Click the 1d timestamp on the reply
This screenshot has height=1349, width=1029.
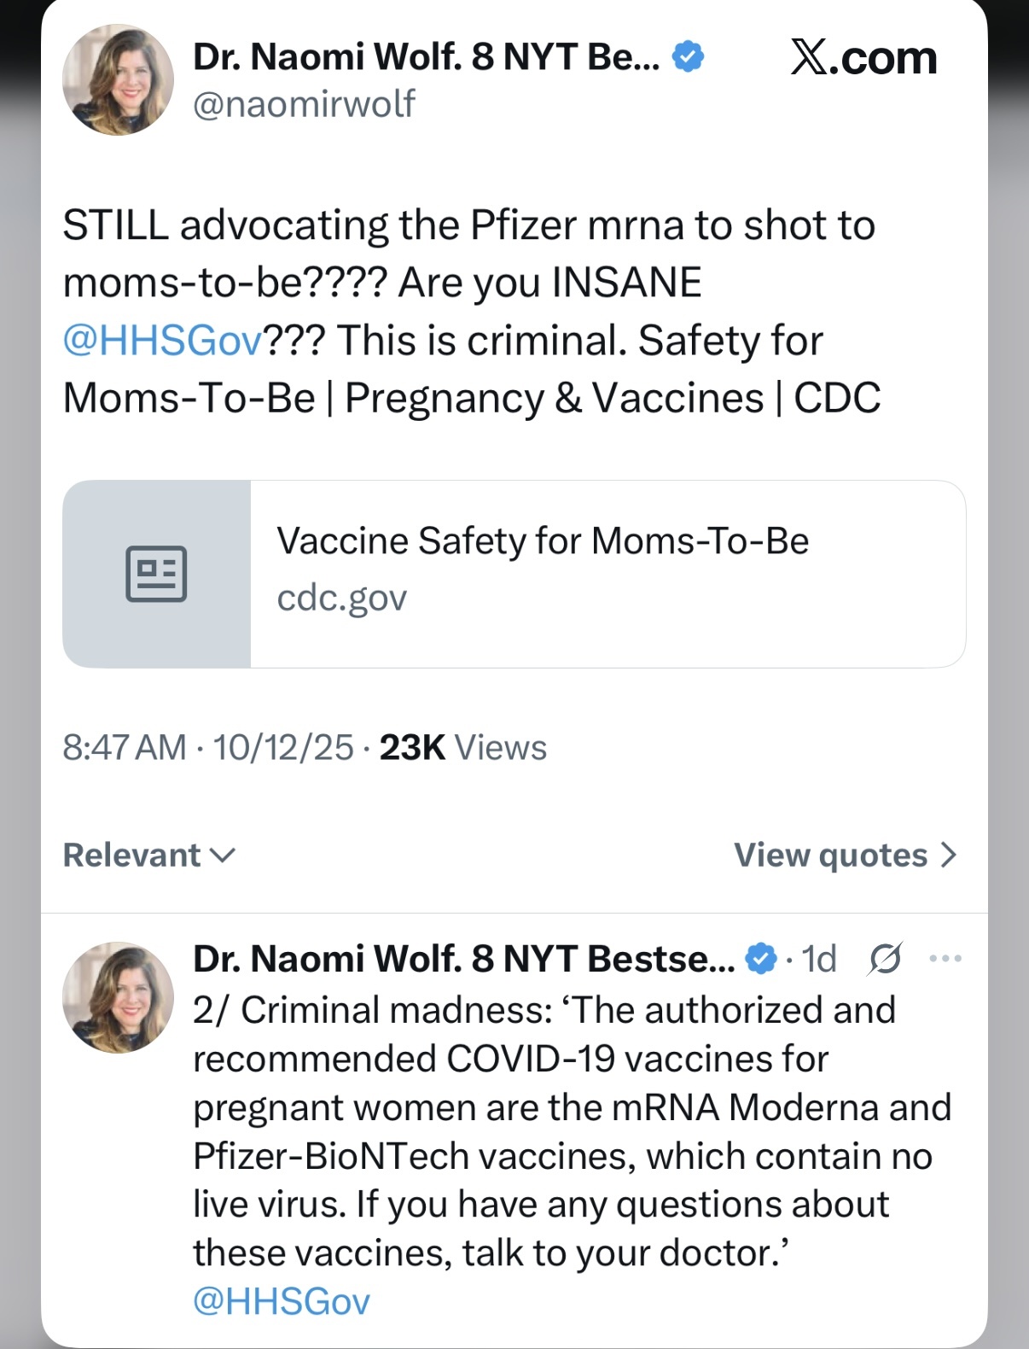[819, 959]
